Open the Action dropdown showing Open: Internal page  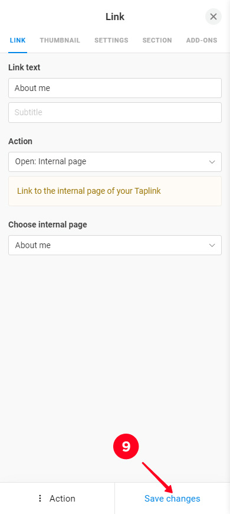pyautogui.click(x=115, y=162)
